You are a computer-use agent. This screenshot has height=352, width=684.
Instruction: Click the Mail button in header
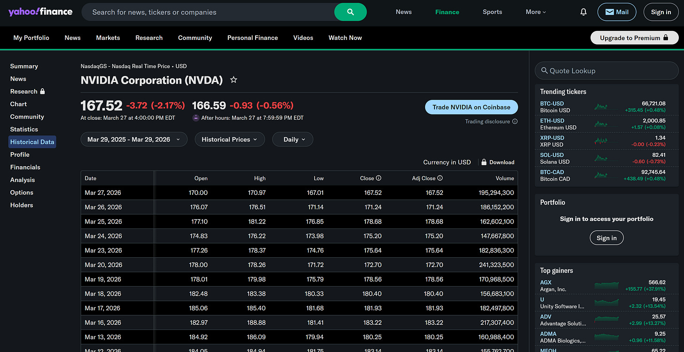(x=617, y=12)
